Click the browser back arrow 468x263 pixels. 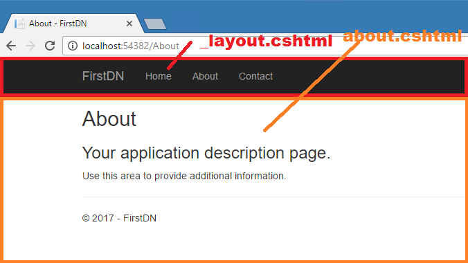pyautogui.click(x=11, y=46)
